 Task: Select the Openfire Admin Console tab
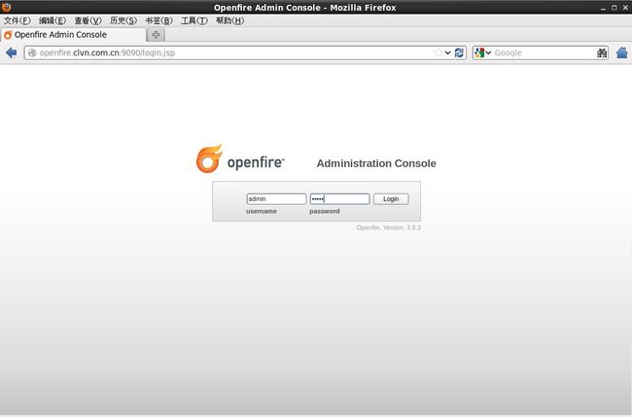73,35
